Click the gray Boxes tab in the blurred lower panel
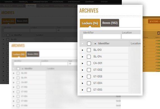The height and width of the screenshot is (109, 160). tap(33, 54)
